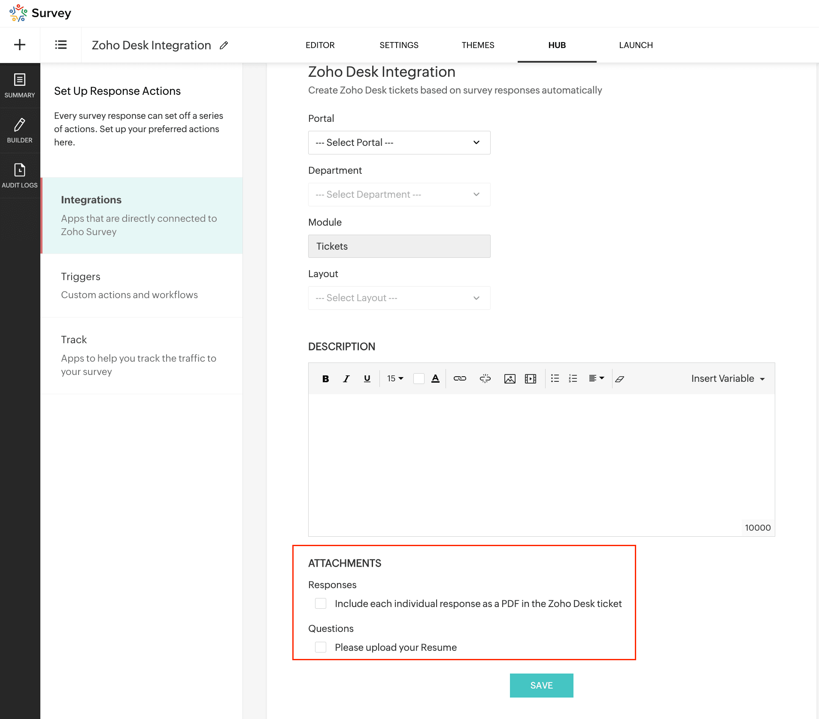Open the Triggers section
This screenshot has width=819, height=719.
[142, 286]
